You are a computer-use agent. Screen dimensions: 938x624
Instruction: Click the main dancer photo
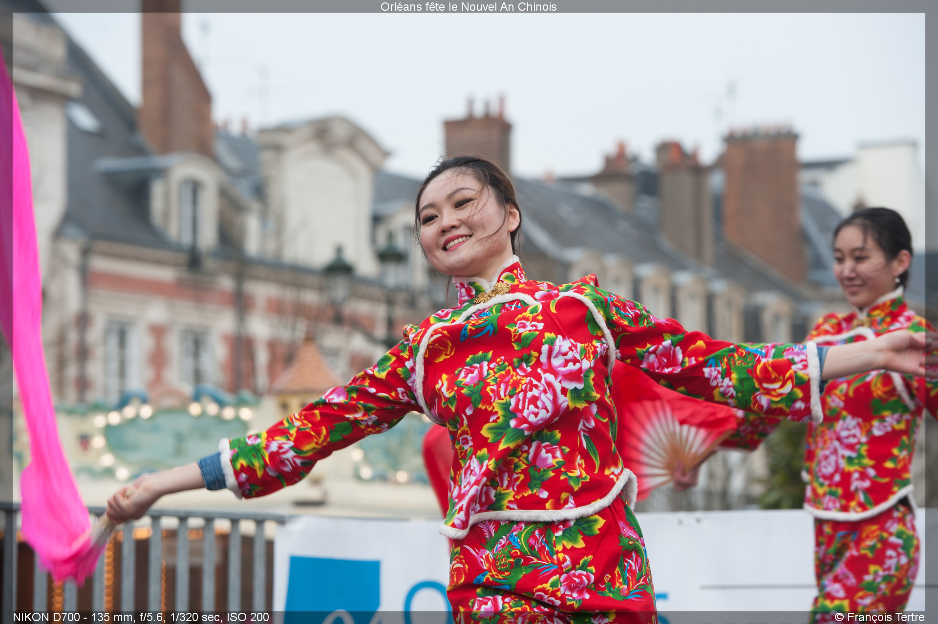(x=469, y=312)
